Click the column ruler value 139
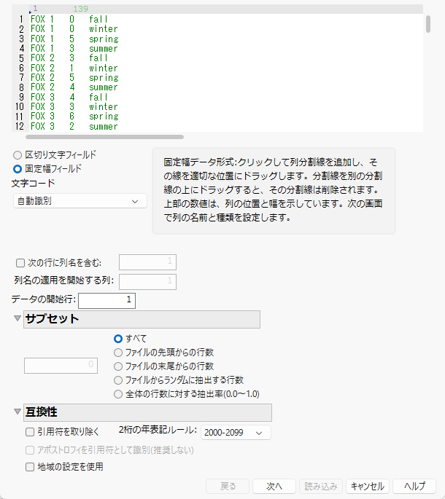 (x=81, y=9)
